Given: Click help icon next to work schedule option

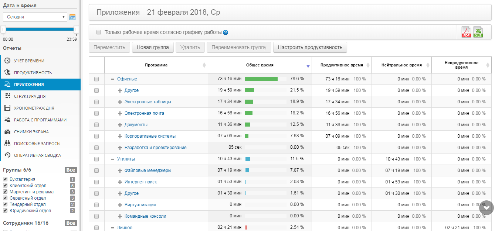Looking at the screenshot, I should 226,32.
